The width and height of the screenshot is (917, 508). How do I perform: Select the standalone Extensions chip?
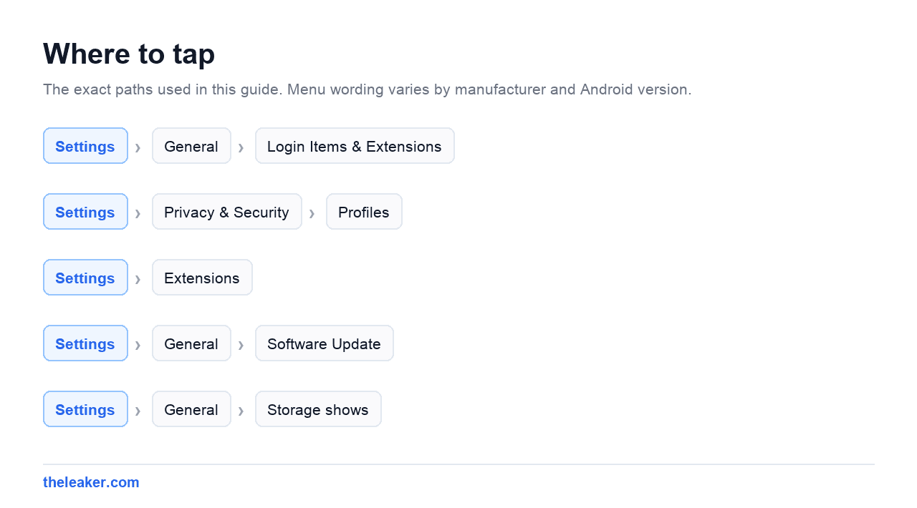[202, 278]
